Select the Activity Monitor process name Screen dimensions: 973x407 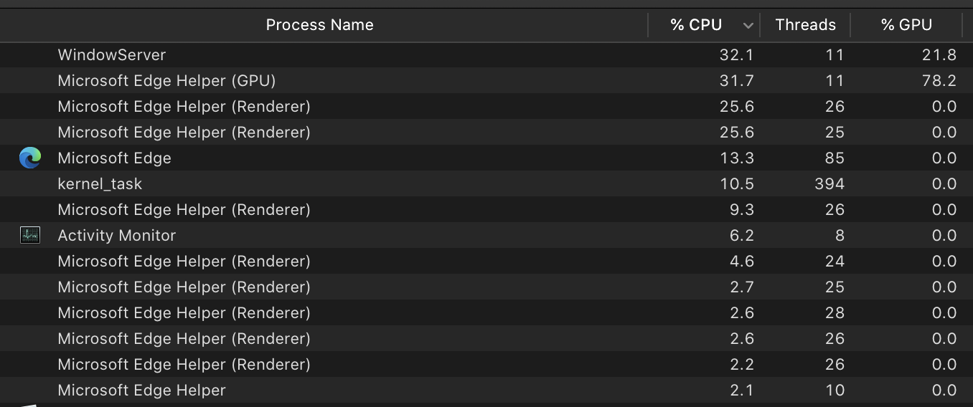pyautogui.click(x=116, y=236)
